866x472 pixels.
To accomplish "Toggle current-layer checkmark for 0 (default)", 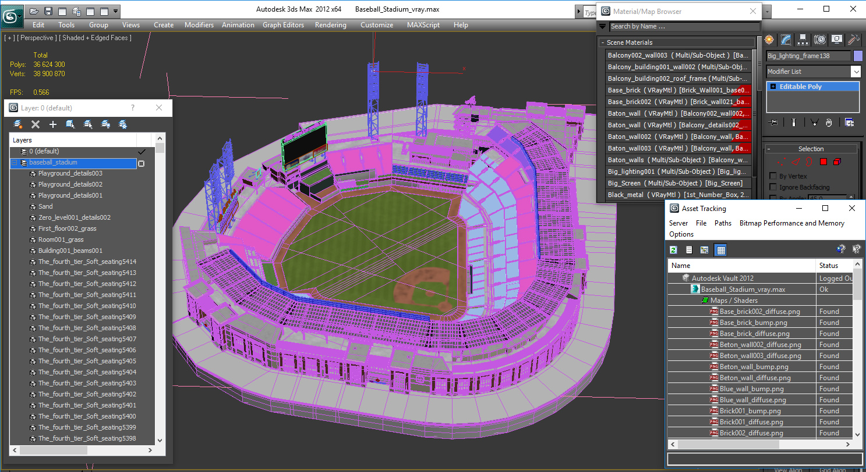I will click(x=141, y=151).
